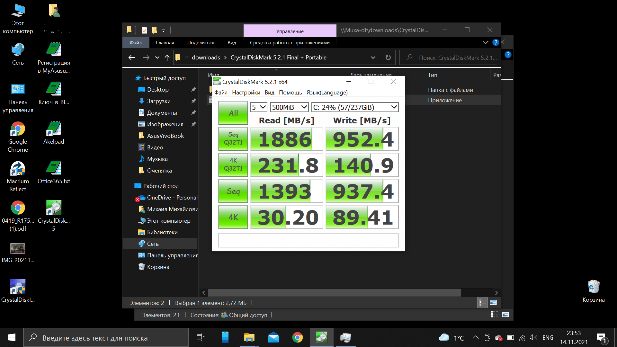
Task: Open the test count dropdown showing 5
Action: point(259,107)
